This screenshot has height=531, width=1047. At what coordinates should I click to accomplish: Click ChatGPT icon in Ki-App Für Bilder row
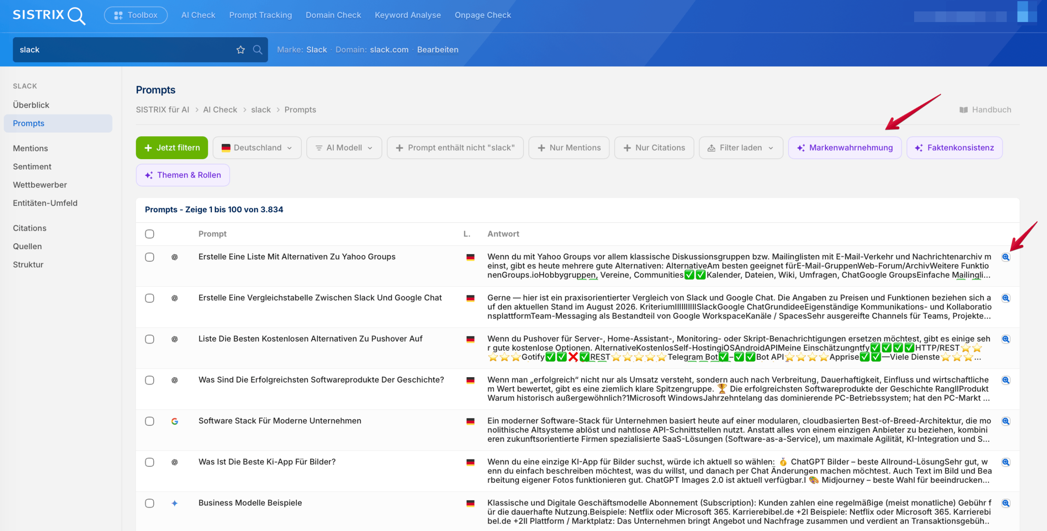point(175,462)
